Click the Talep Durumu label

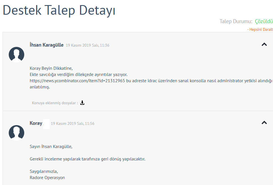click(236, 21)
